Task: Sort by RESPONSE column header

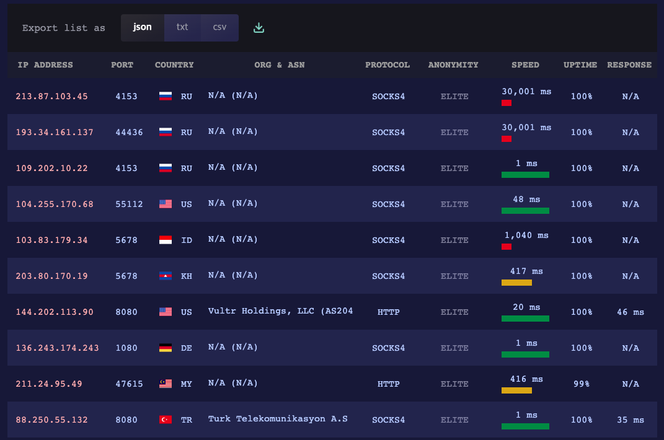Action: pyautogui.click(x=629, y=65)
